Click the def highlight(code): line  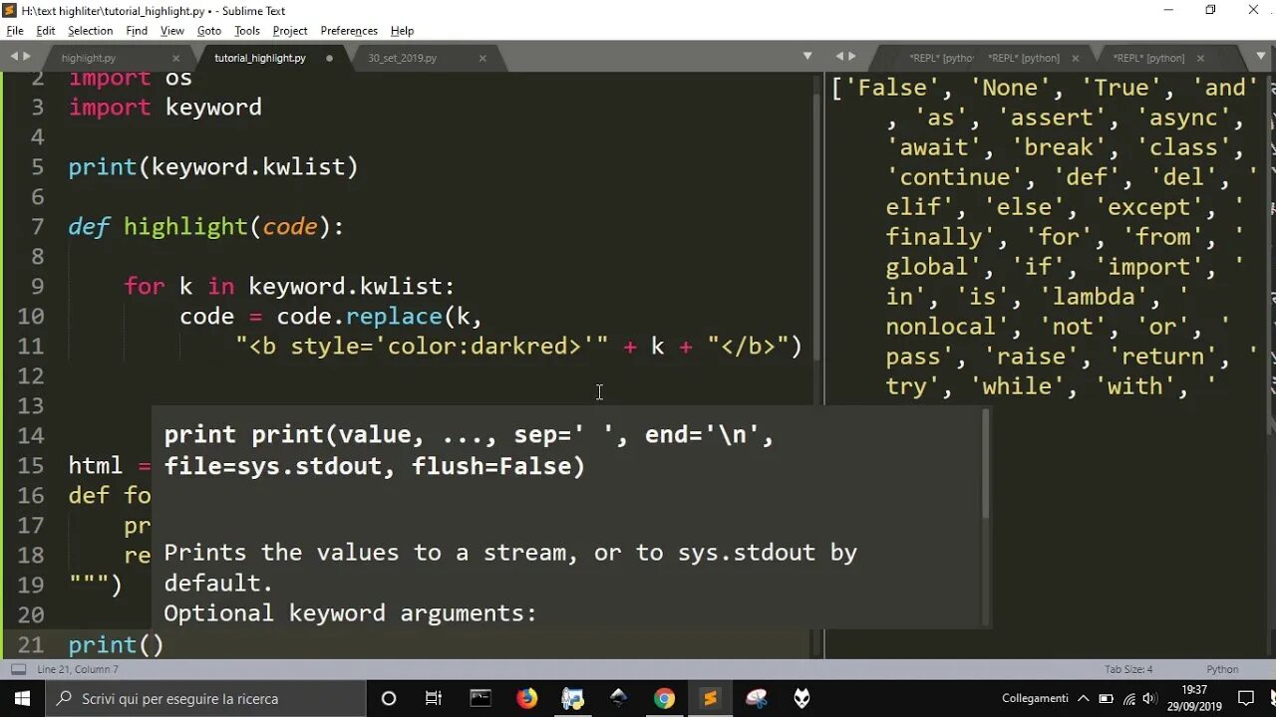click(x=206, y=226)
